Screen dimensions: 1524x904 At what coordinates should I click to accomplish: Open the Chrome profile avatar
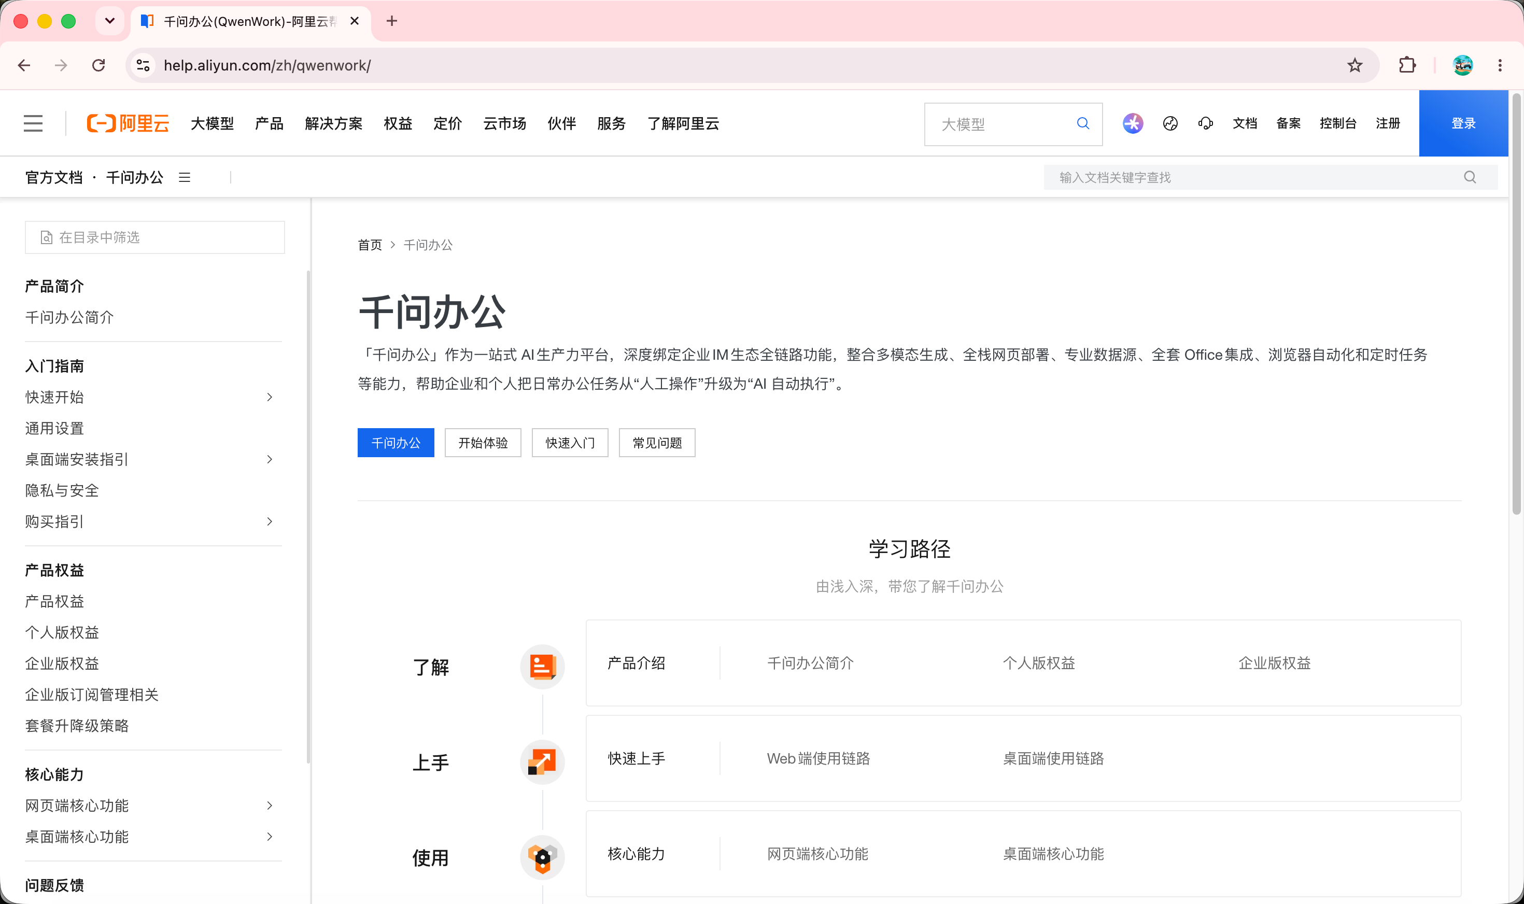(1462, 65)
